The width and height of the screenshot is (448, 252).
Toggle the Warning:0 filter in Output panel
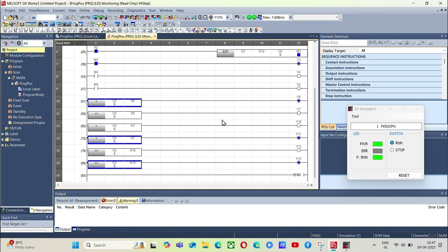128,201
